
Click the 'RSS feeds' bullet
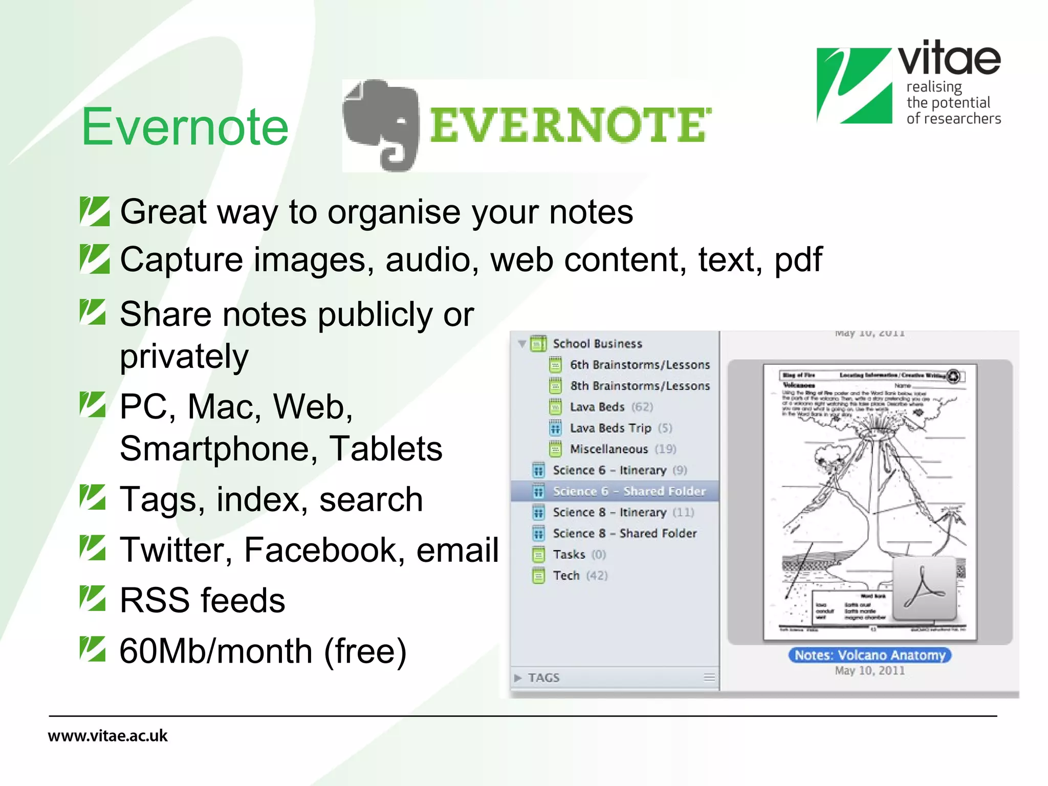coord(202,600)
